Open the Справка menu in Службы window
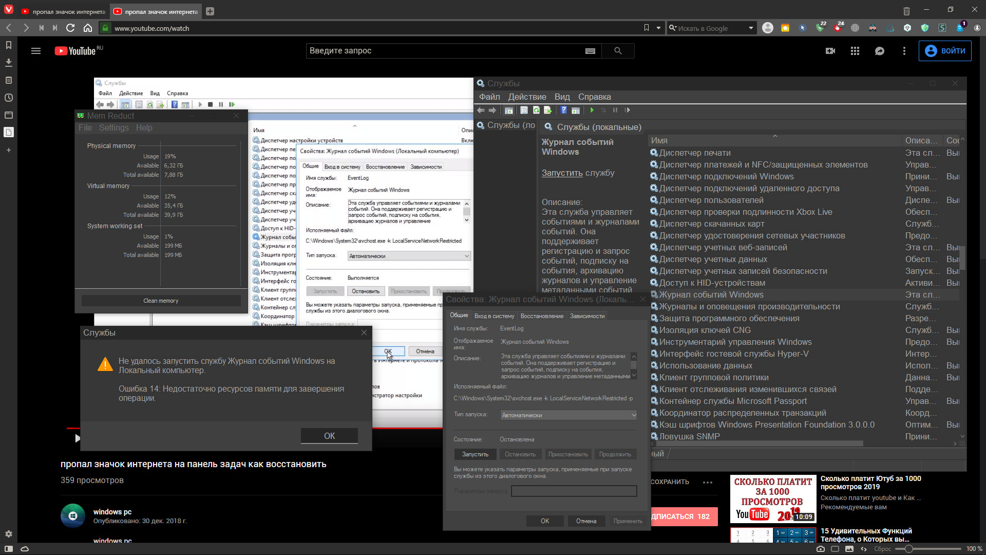 click(594, 97)
